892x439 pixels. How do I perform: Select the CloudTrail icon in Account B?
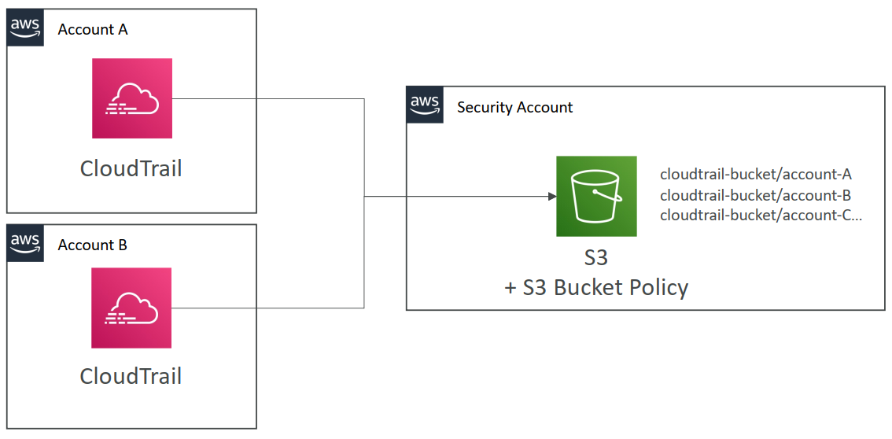tap(132, 308)
